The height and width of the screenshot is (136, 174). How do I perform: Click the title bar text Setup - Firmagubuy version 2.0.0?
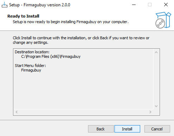[40, 5]
